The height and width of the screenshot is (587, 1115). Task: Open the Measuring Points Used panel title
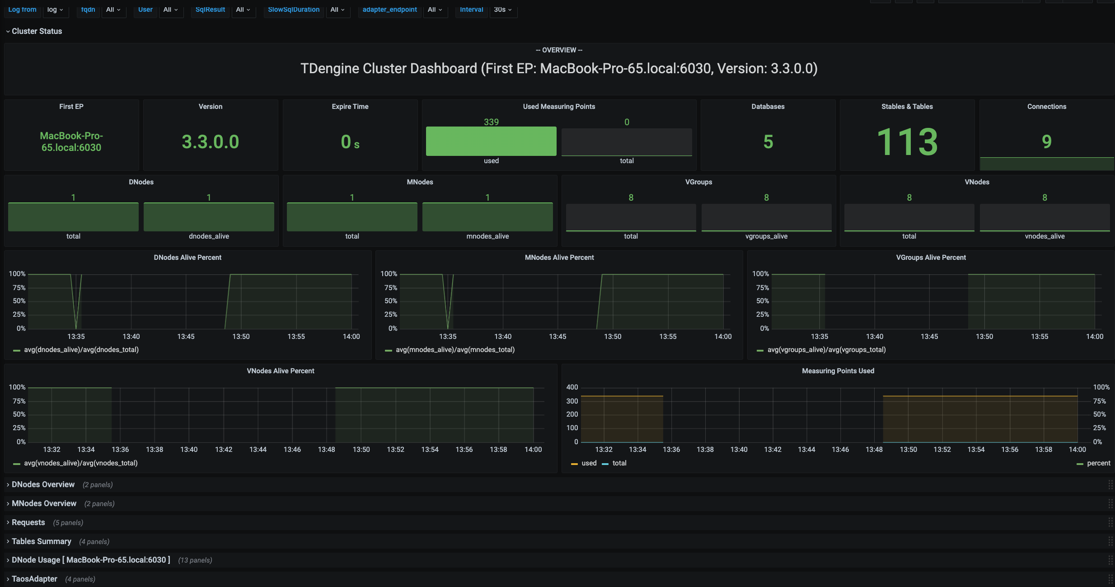click(838, 371)
